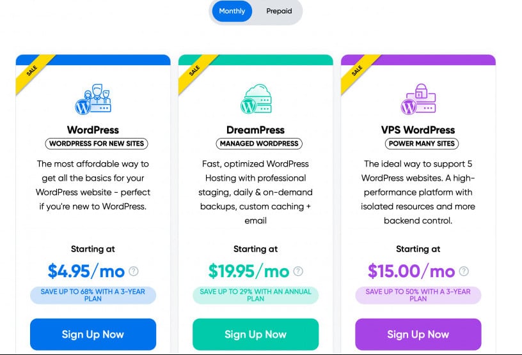Select the 'Power Many Sites' badge
The image size is (522, 355).
422,144
